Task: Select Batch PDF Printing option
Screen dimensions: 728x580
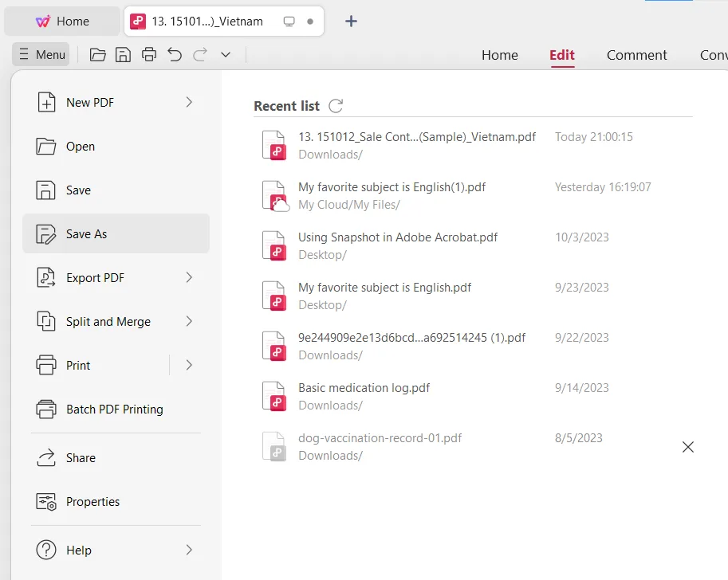Action: coord(114,410)
